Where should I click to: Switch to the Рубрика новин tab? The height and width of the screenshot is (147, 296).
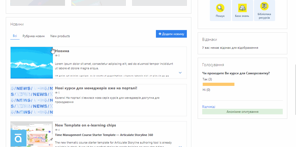34,36
